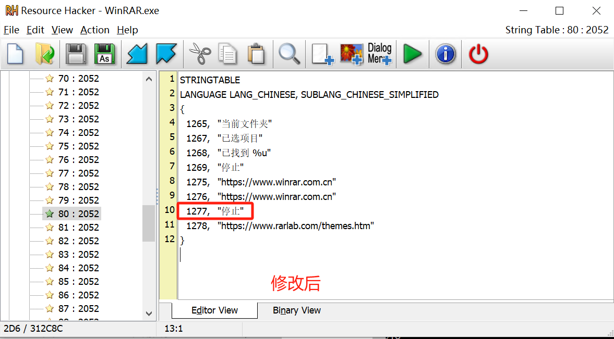The image size is (614, 339).
Task: Click the string 1267 "已选项目" line
Action: point(224,139)
